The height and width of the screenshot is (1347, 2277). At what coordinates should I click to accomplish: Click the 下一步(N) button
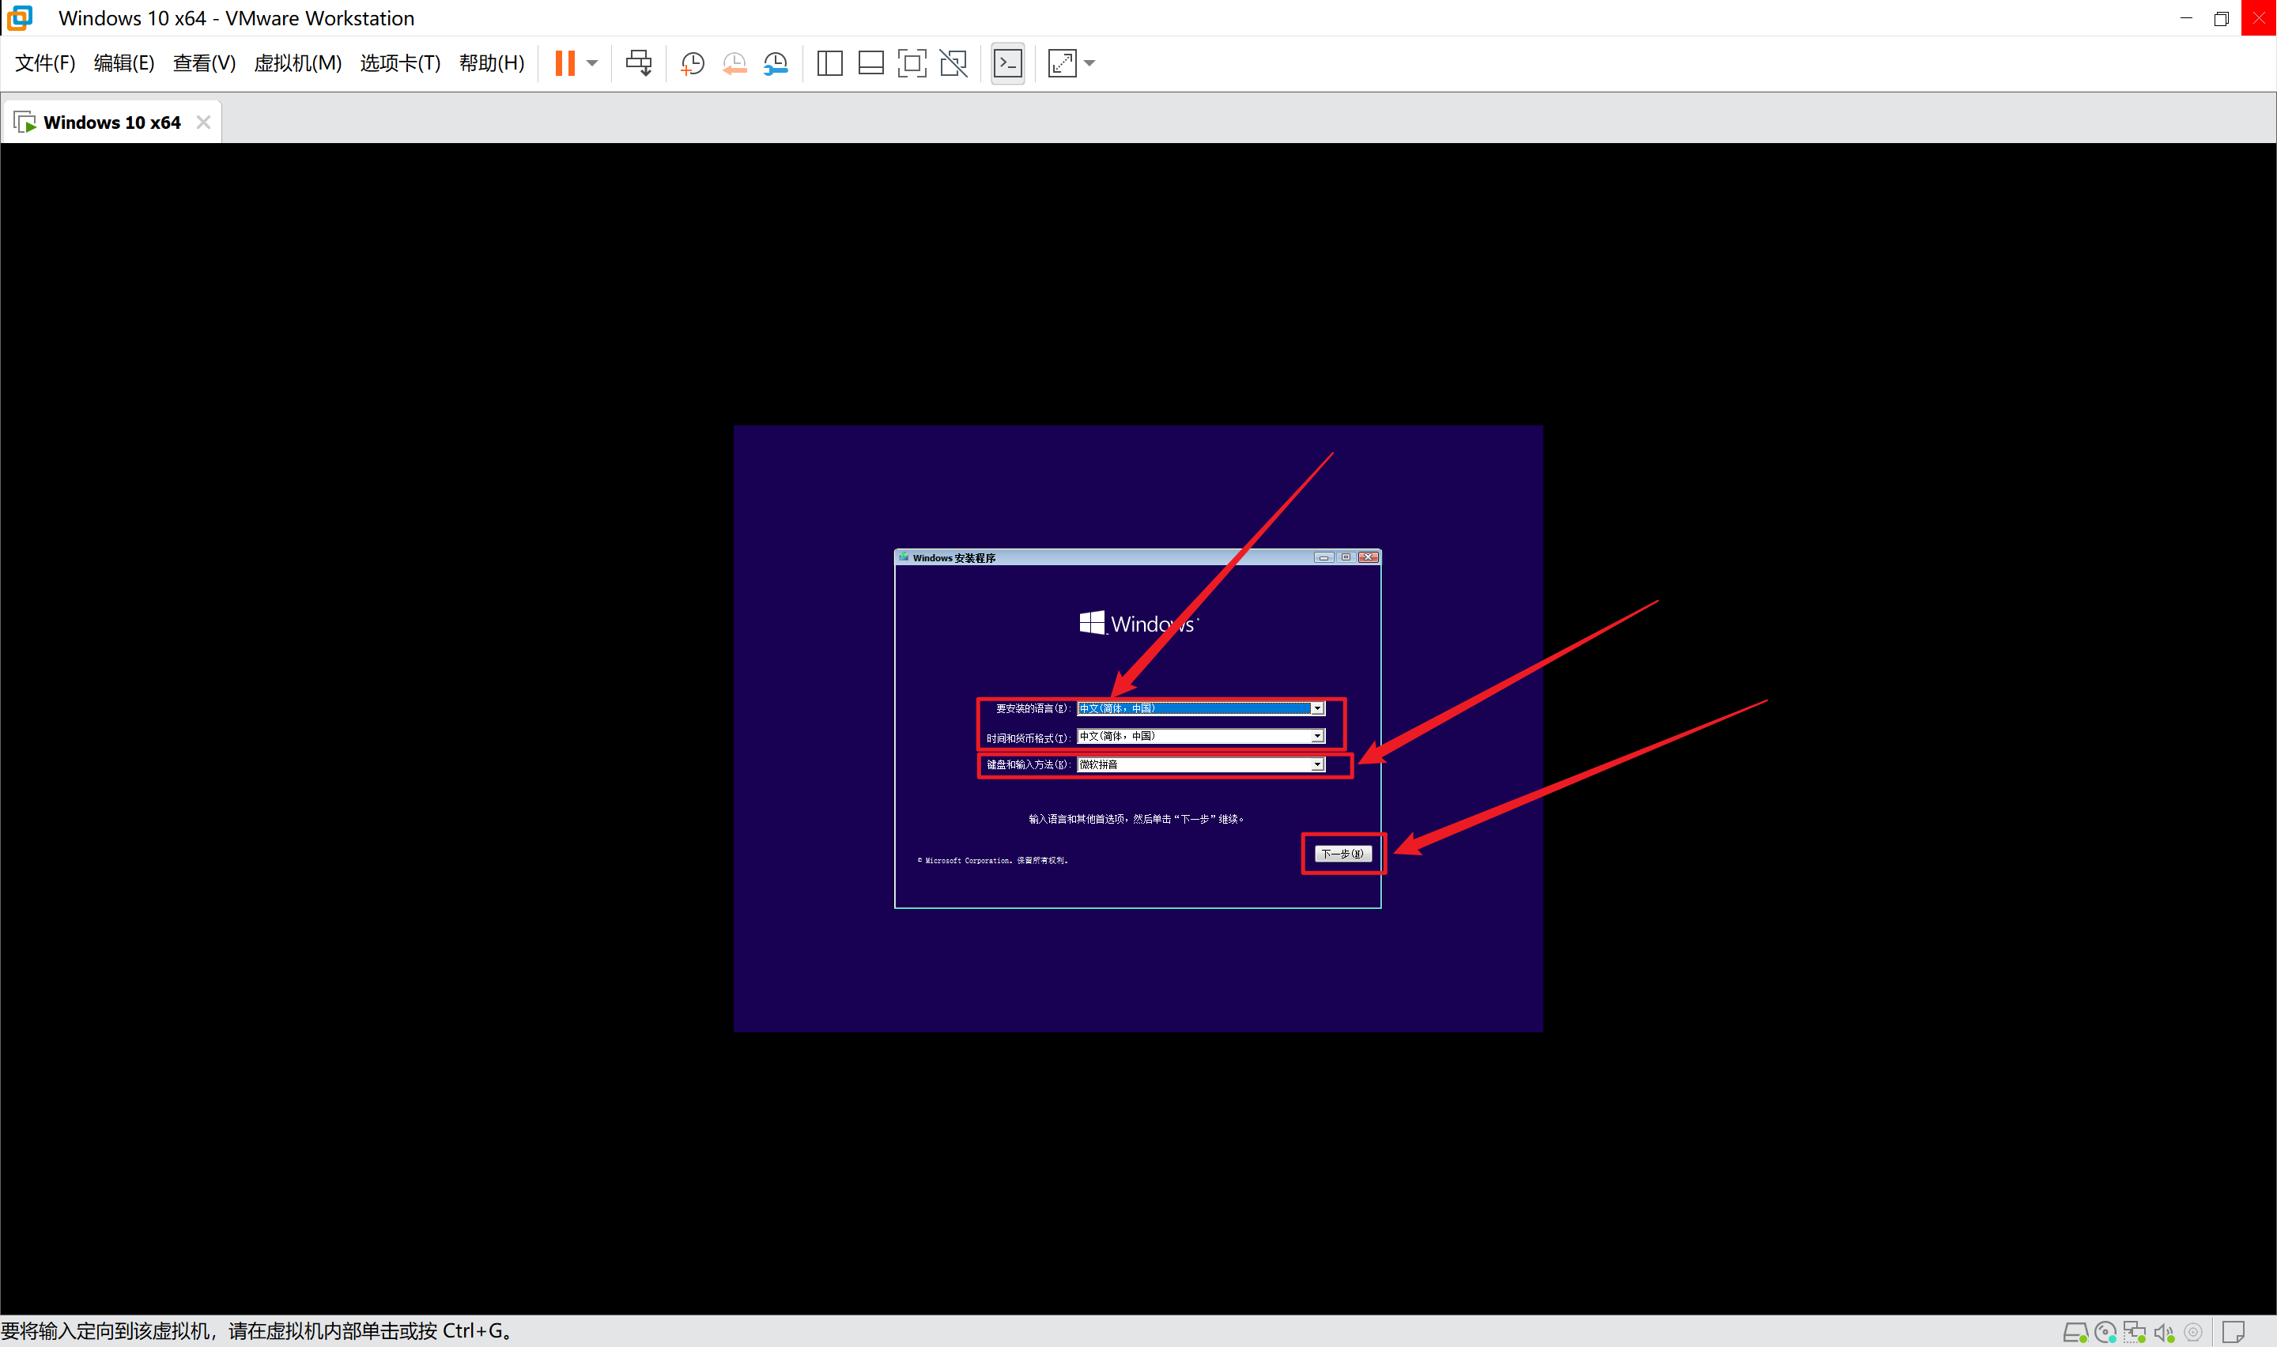tap(1342, 853)
